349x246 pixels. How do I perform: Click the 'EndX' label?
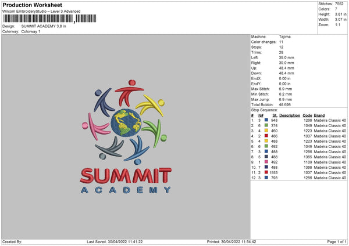coord(256,78)
